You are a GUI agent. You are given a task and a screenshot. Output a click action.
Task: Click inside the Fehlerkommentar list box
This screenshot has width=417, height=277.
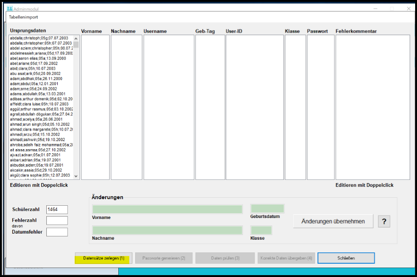click(x=373, y=107)
